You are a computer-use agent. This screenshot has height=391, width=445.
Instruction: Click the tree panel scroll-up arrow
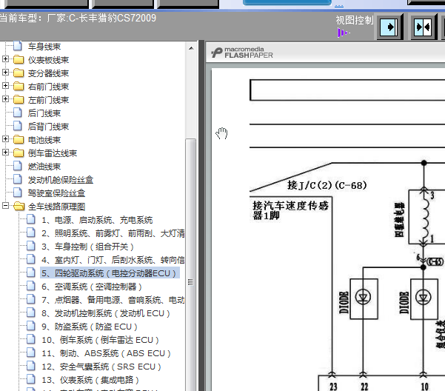[191, 48]
